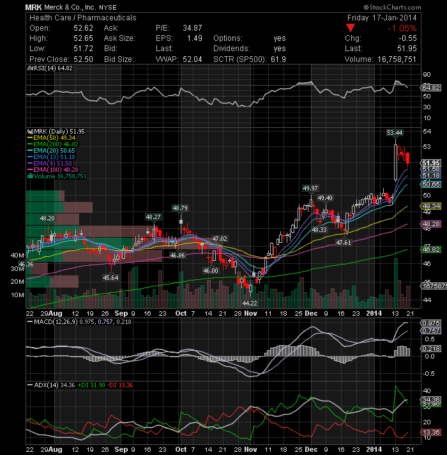
Task: Click the MRK ticker symbol in title
Action: point(33,7)
